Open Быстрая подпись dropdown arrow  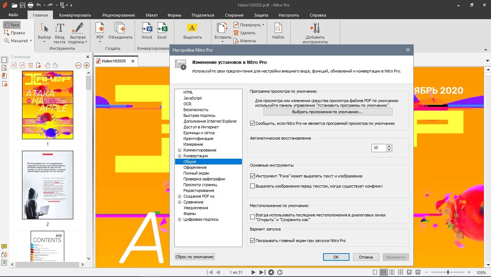click(86, 42)
